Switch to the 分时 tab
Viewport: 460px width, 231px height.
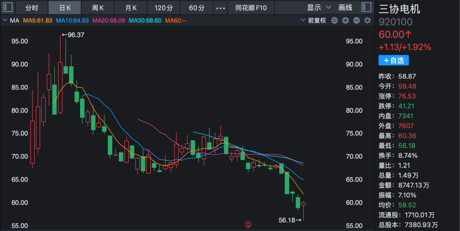click(x=32, y=8)
